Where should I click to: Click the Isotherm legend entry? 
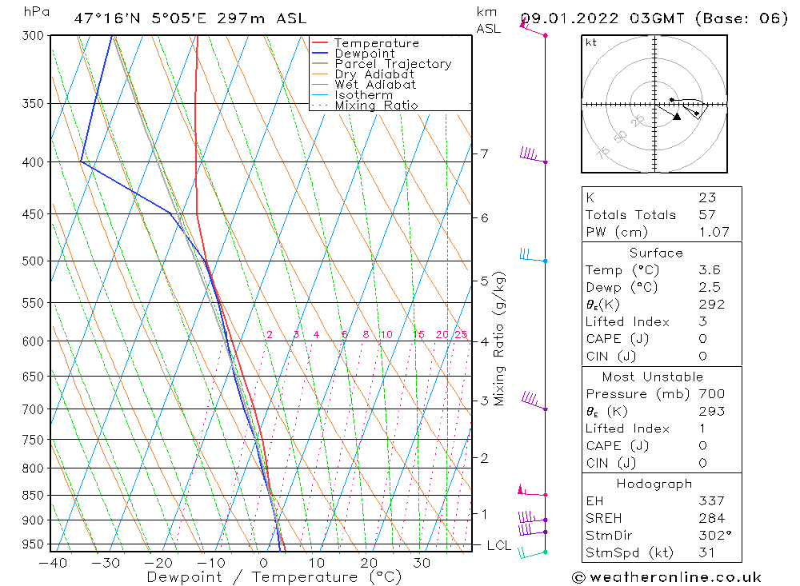point(352,95)
